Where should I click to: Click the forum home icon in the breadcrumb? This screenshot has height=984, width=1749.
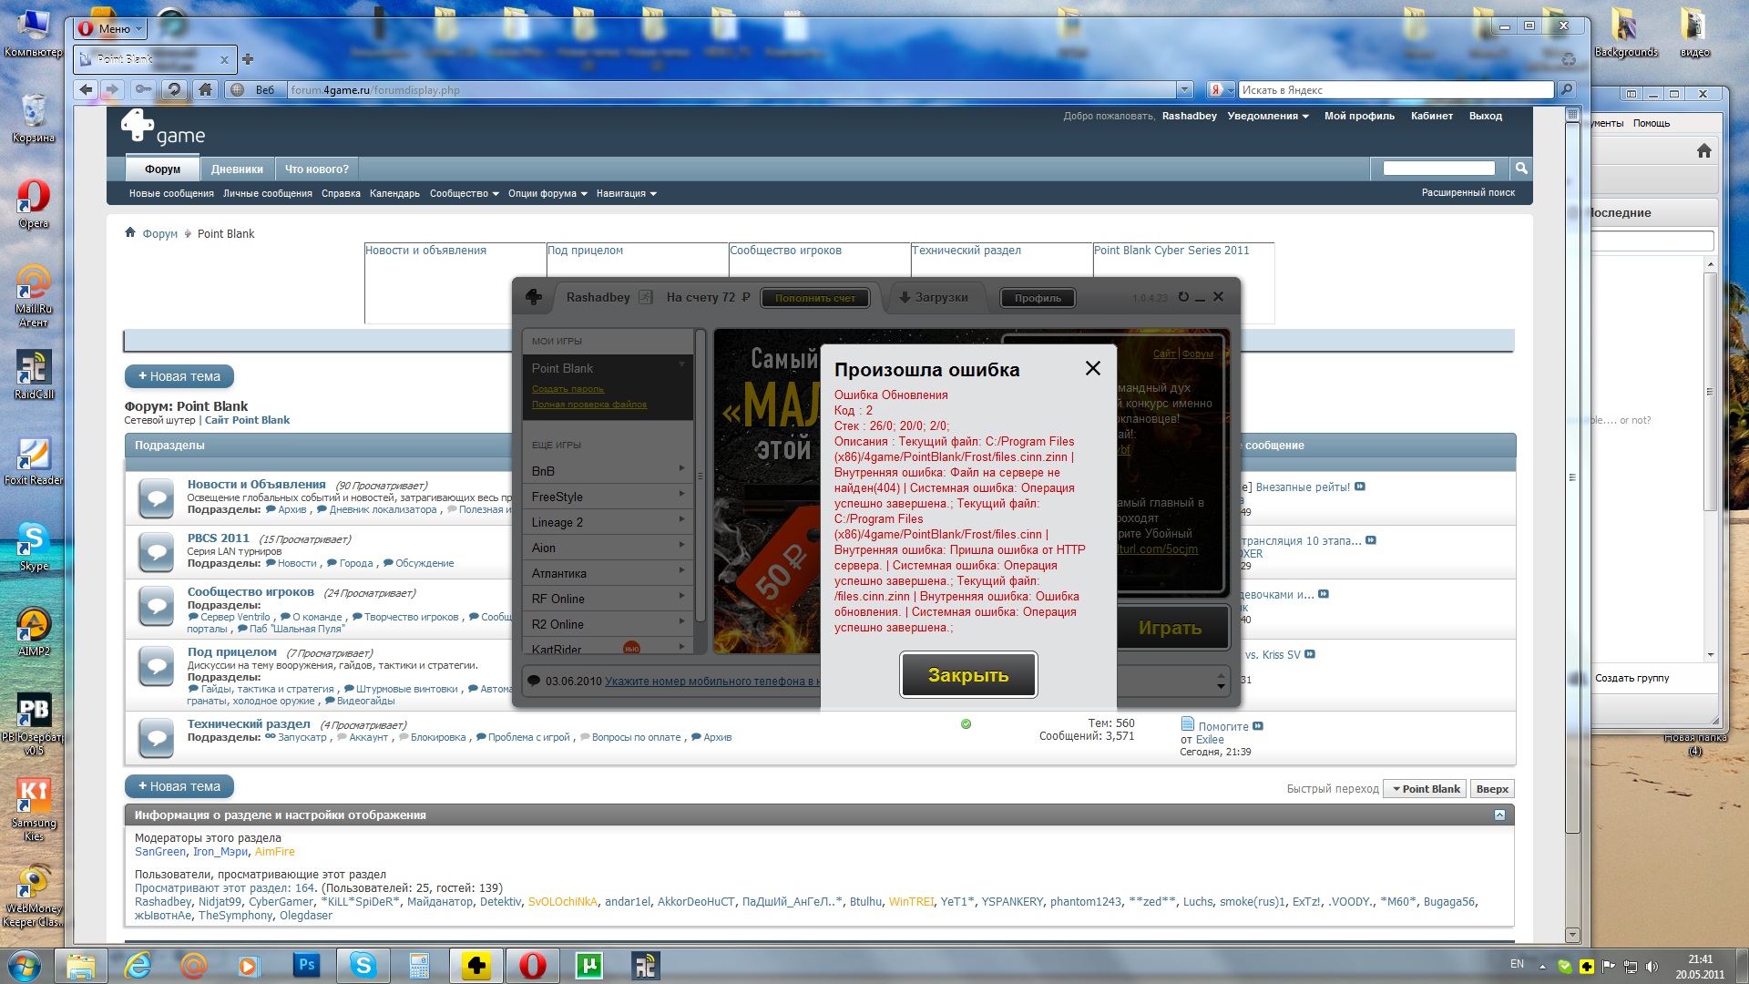click(x=130, y=232)
